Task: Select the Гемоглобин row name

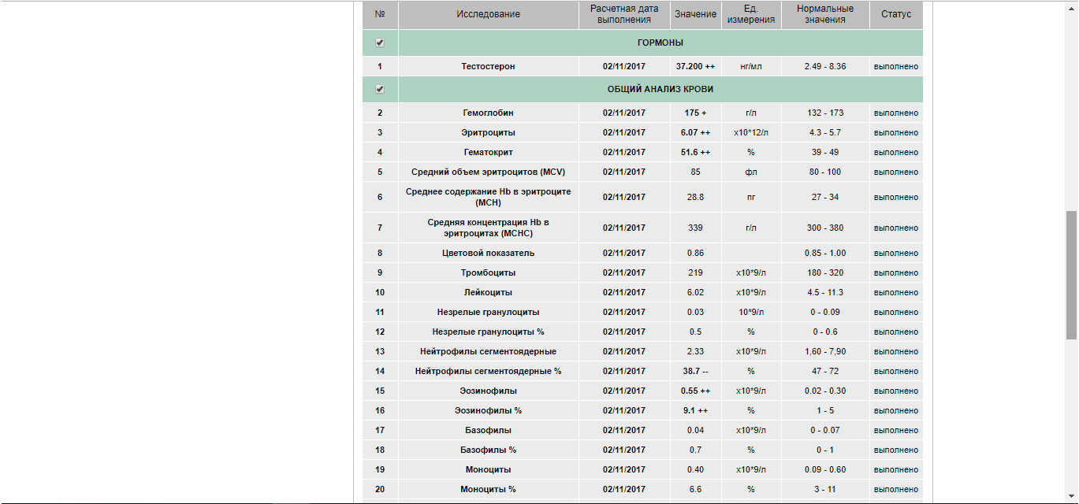Action: click(x=488, y=113)
